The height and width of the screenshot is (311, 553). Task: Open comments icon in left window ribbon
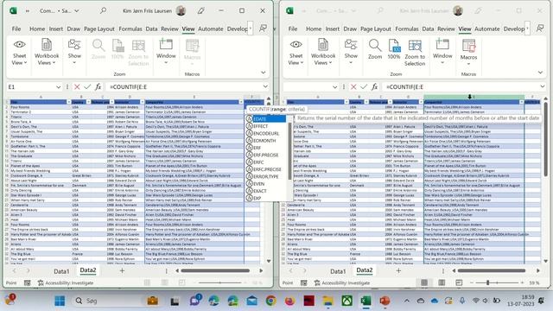coord(263,29)
